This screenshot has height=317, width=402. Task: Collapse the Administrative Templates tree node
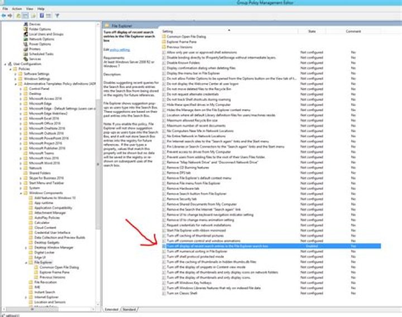[x=16, y=84]
